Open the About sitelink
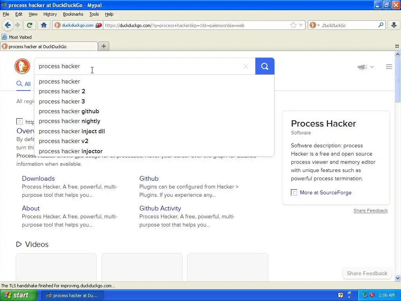The height and width of the screenshot is (301, 401). [x=31, y=208]
